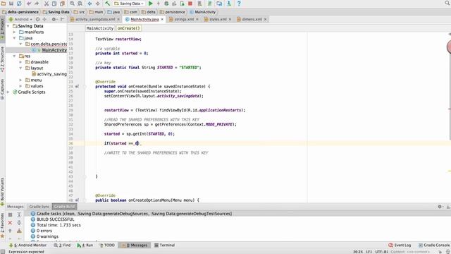The width and height of the screenshot is (451, 254).
Task: Click the Synchronize toolbar icon
Action: [19, 4]
